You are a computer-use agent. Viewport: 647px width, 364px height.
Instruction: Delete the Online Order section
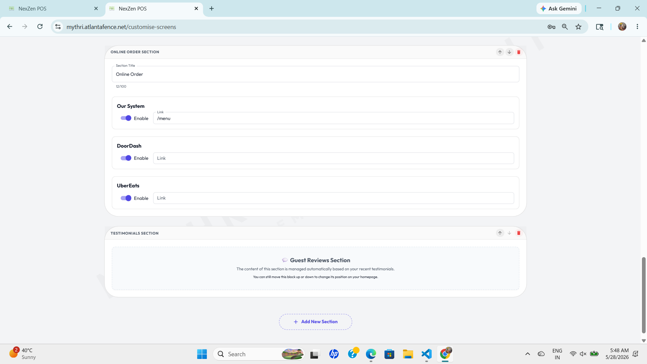(519, 52)
